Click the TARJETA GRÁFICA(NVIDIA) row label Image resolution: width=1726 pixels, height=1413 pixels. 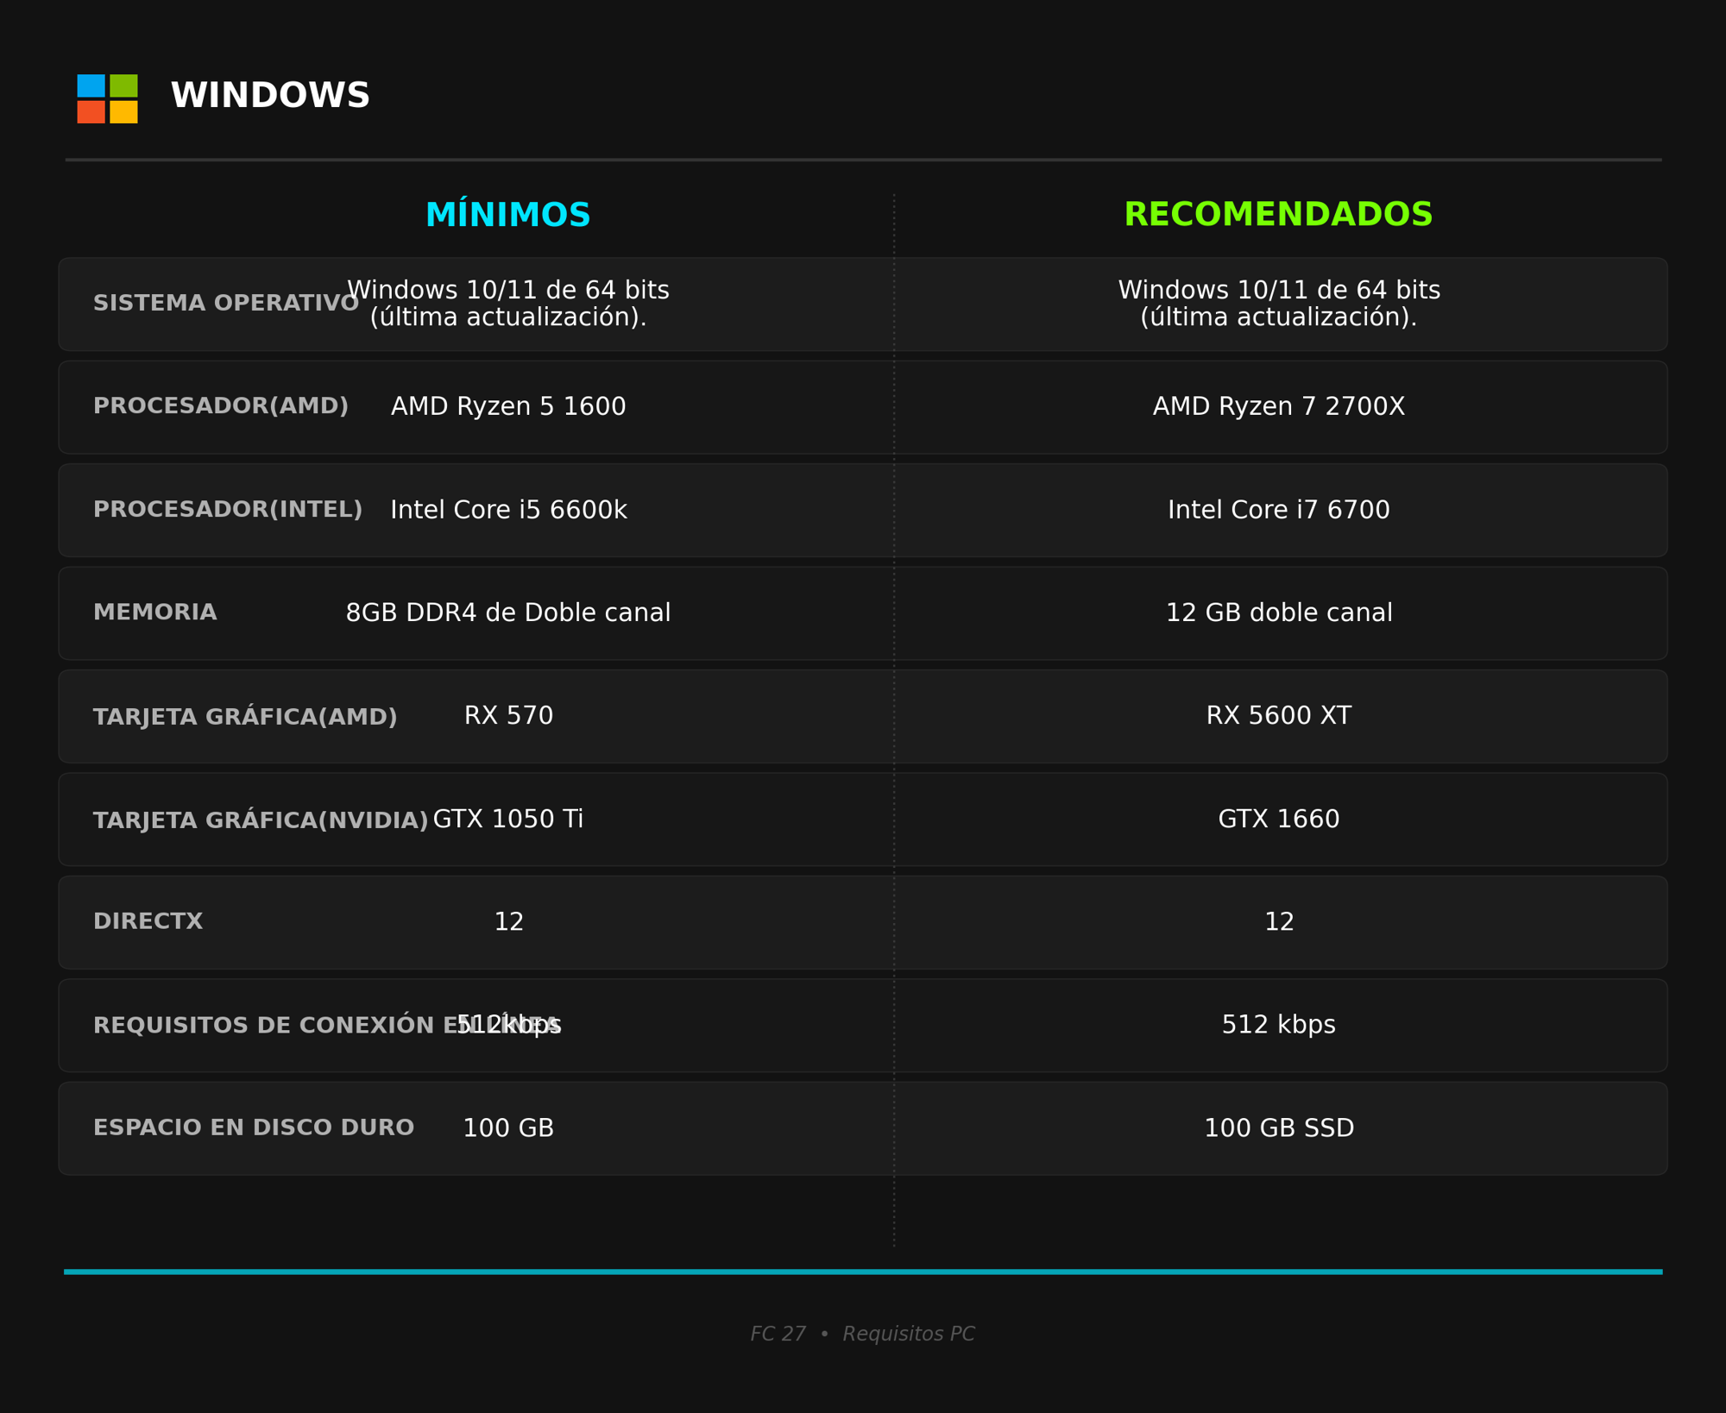(x=261, y=820)
